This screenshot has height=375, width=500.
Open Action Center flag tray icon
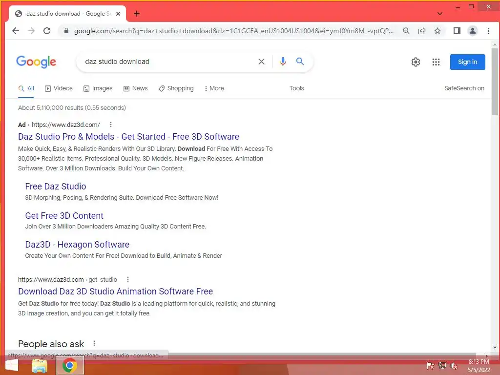pos(430,366)
